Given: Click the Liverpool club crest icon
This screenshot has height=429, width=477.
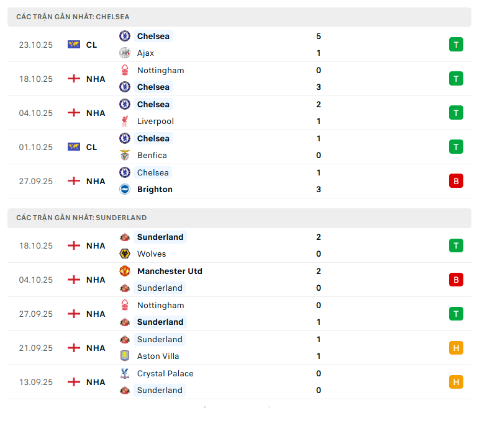Looking at the screenshot, I should click(125, 122).
